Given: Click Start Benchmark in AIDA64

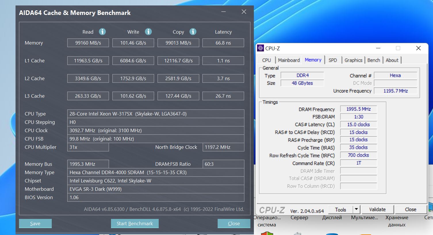Looking at the screenshot, I should point(135,224).
